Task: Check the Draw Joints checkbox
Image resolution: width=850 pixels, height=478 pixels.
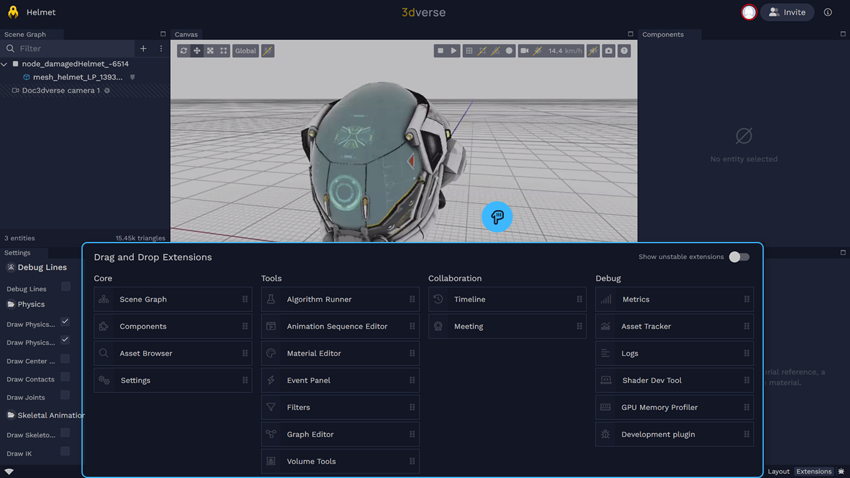Action: (65, 395)
